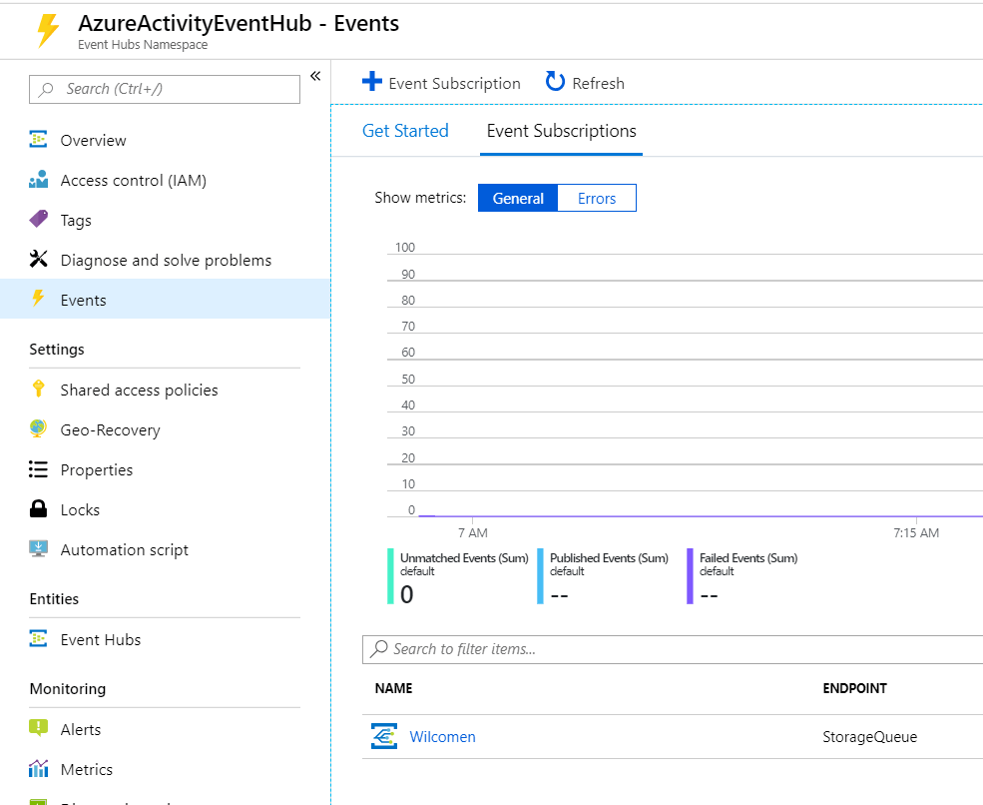Screen dimensions: 983x805
Task: Enable the General metrics view
Action: click(518, 198)
